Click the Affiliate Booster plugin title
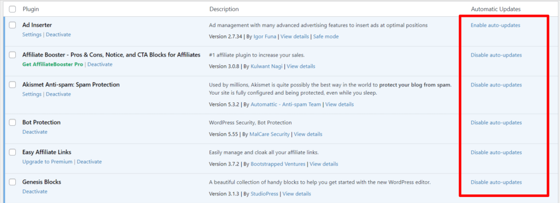Viewport: 560px width, 203px height. (111, 55)
